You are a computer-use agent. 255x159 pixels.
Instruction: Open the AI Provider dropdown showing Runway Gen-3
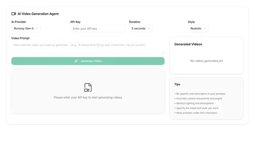point(26,28)
